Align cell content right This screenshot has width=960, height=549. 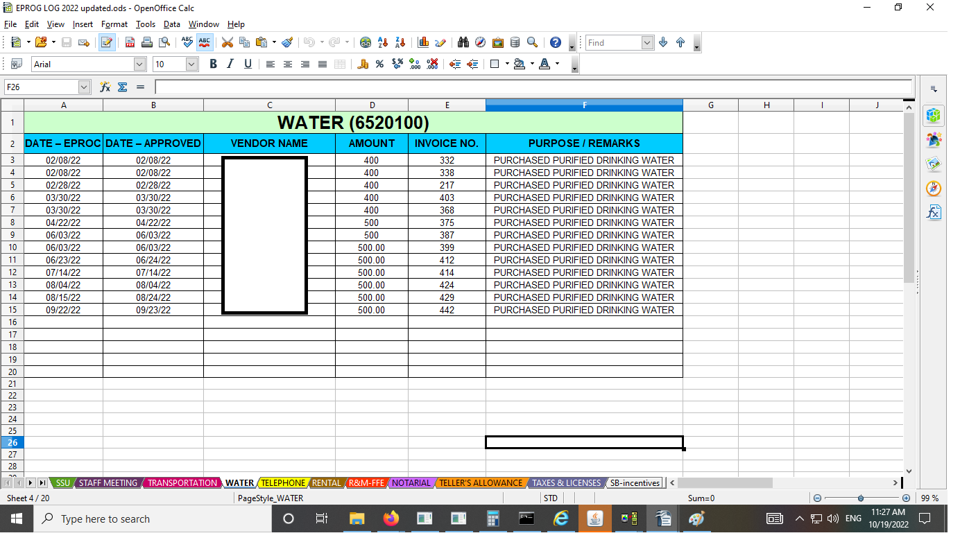[305, 64]
